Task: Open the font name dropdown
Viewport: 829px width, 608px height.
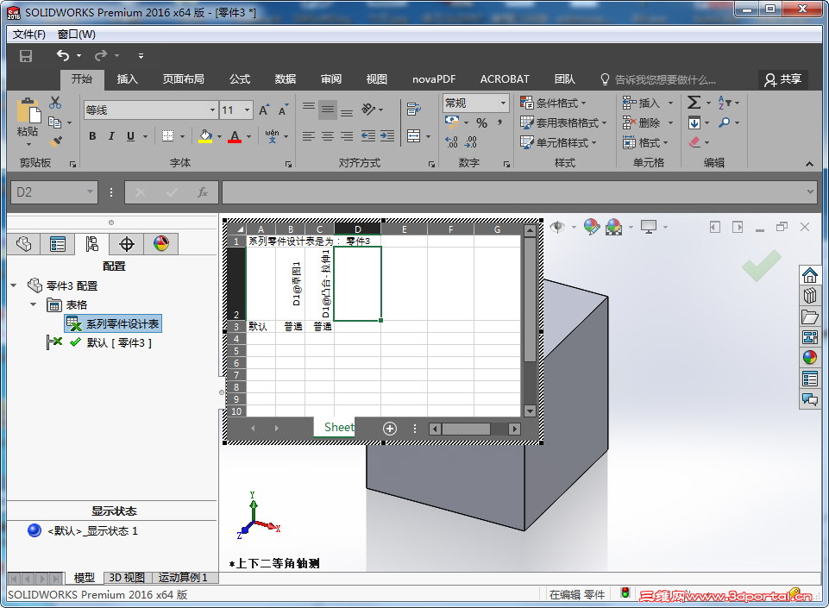Action: [212, 110]
